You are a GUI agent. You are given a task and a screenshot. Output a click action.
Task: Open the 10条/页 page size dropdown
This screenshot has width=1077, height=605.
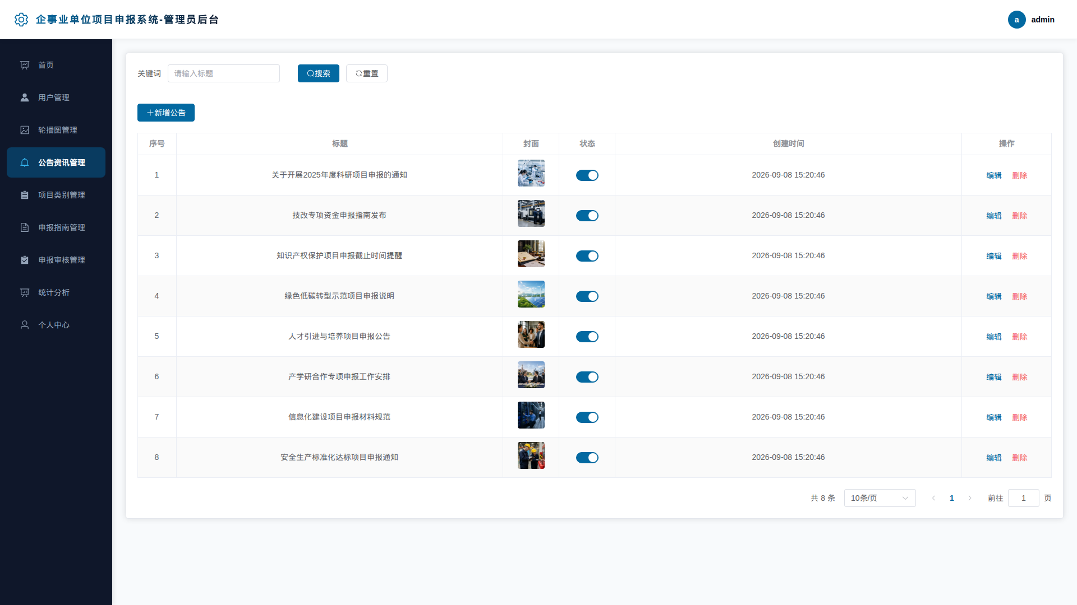[x=880, y=498]
